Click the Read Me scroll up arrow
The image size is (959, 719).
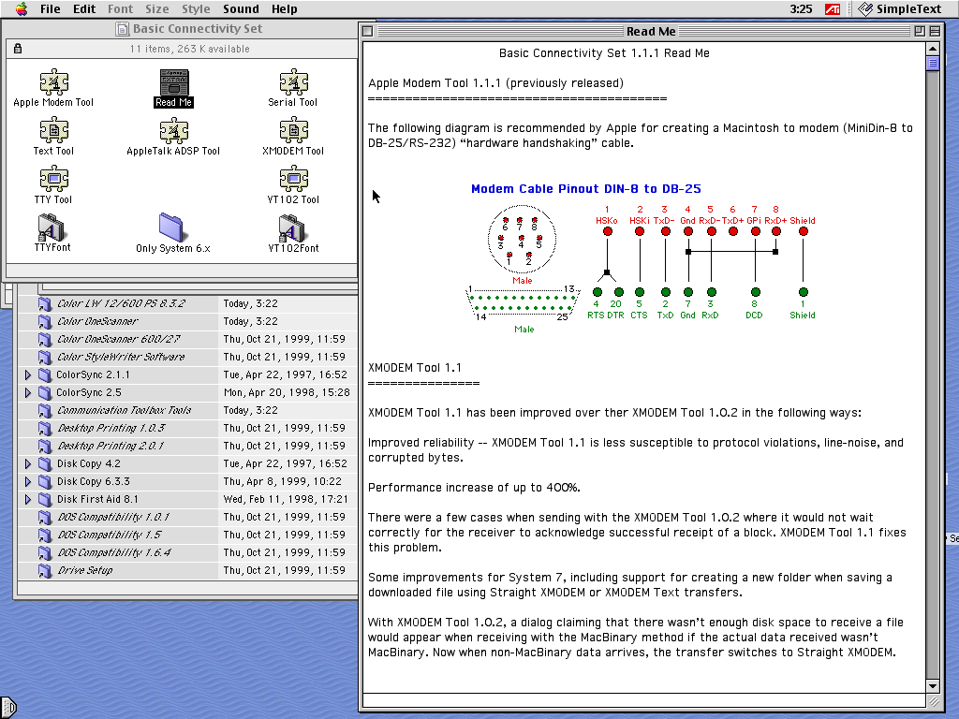[933, 49]
